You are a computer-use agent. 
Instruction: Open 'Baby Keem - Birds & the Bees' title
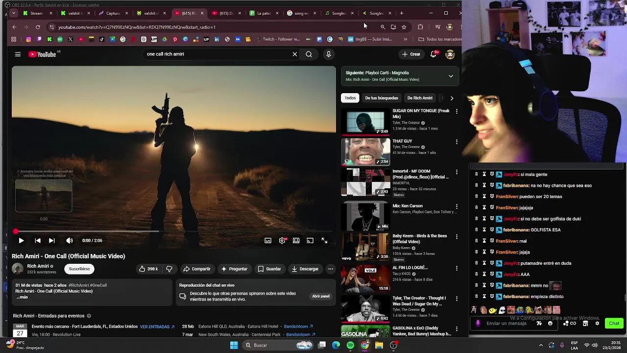[x=420, y=239]
